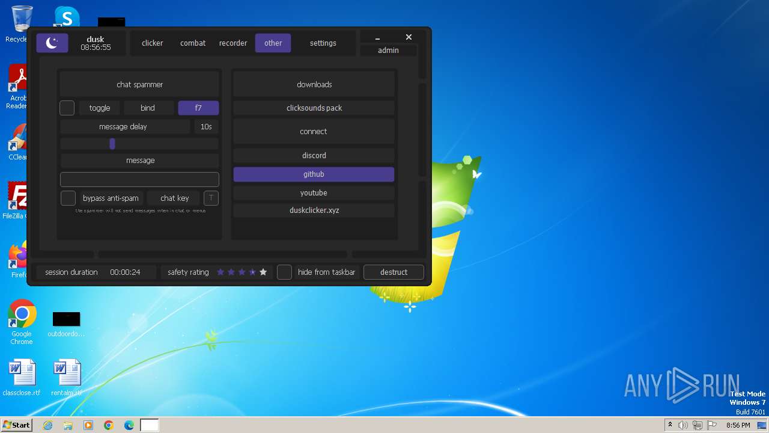Click the connect header
769x433 pixels.
click(x=314, y=131)
